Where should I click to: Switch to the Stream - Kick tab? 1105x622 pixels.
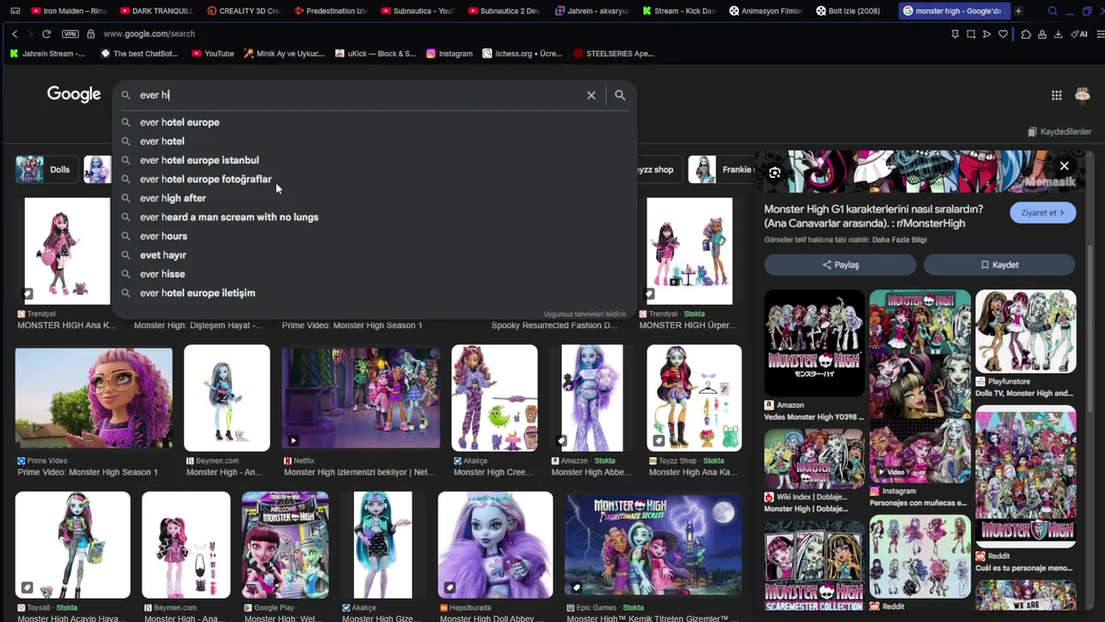pos(679,11)
